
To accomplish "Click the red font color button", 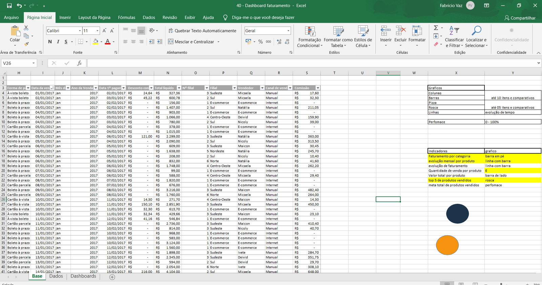I will tap(107, 42).
